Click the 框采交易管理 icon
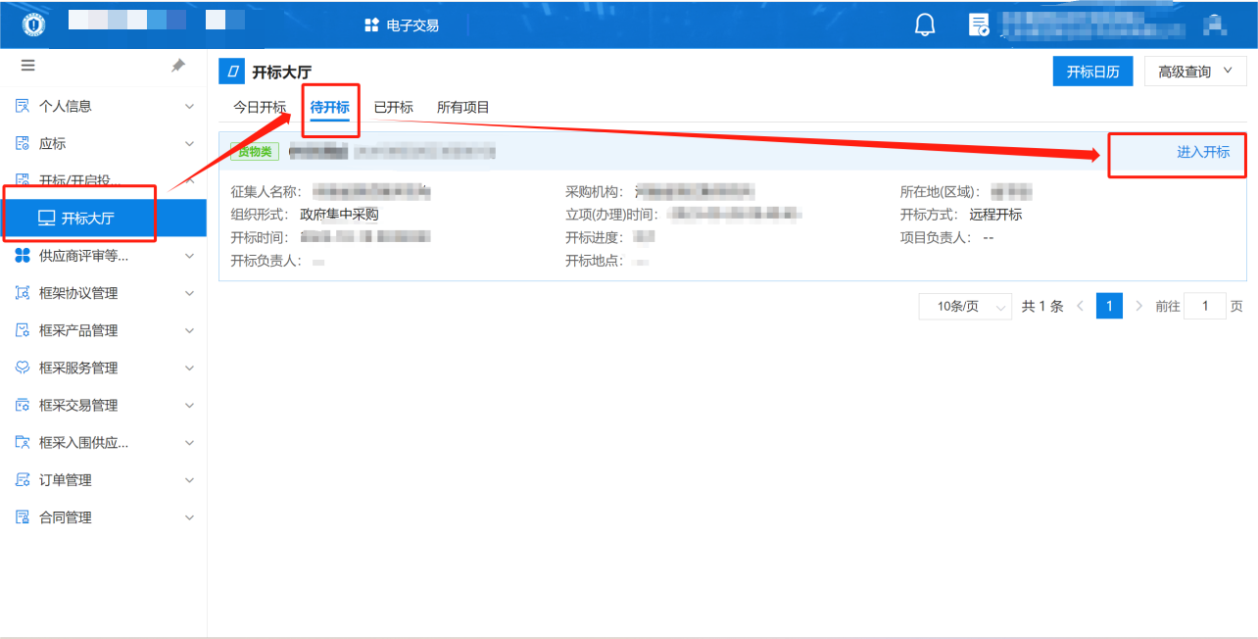This screenshot has height=639, width=1258. [23, 405]
